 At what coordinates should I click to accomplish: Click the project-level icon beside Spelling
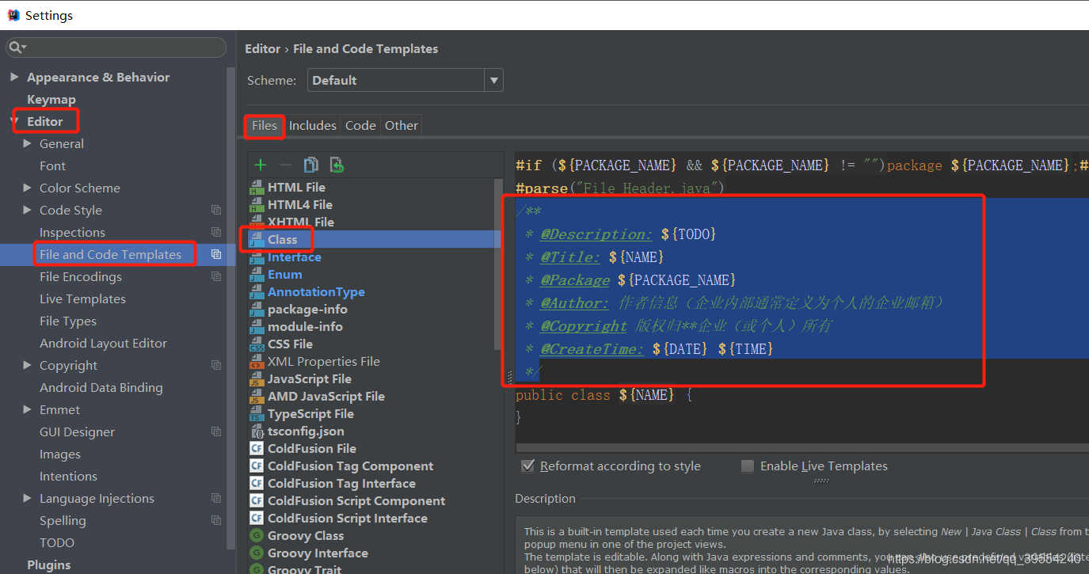[216, 520]
